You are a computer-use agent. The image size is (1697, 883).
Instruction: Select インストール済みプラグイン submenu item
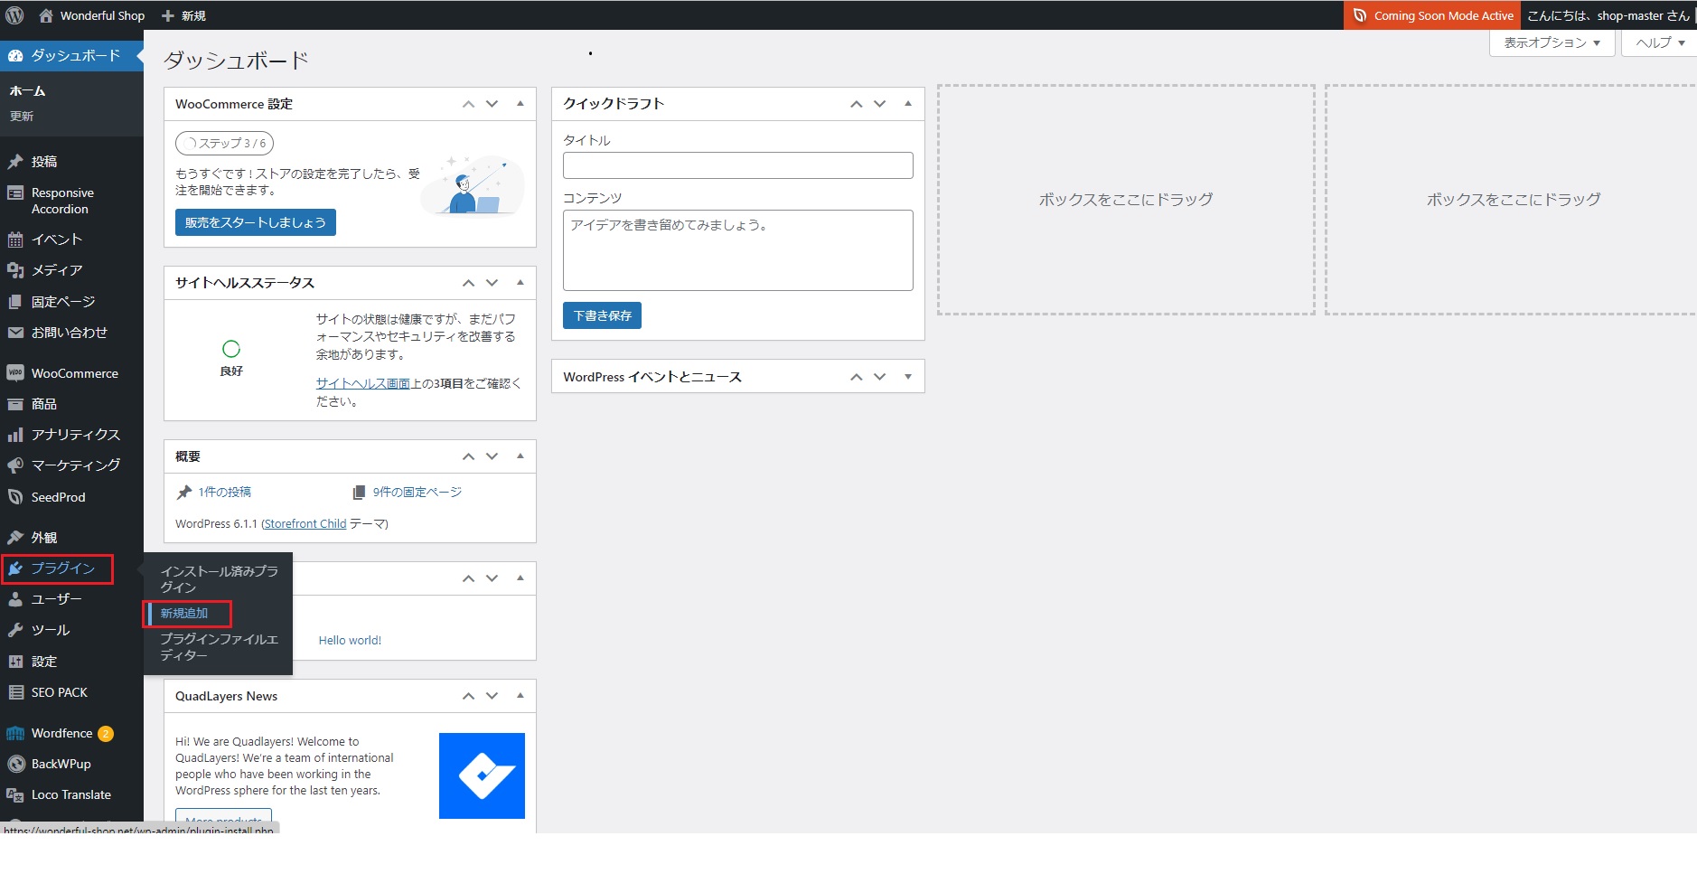click(219, 579)
